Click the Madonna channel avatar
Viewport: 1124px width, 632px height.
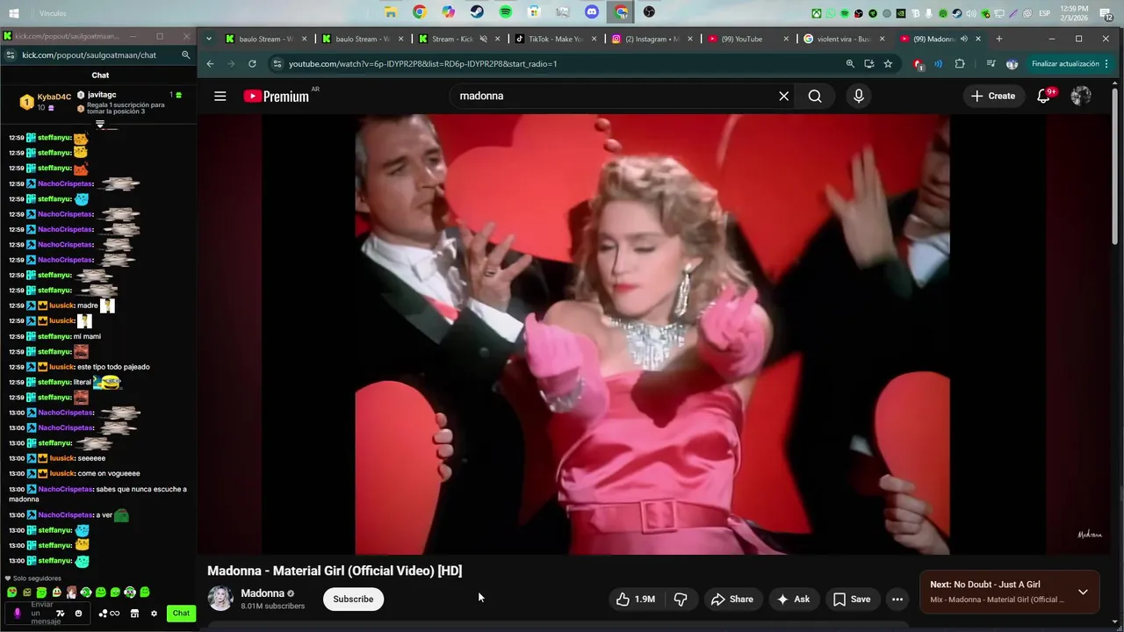click(220, 599)
